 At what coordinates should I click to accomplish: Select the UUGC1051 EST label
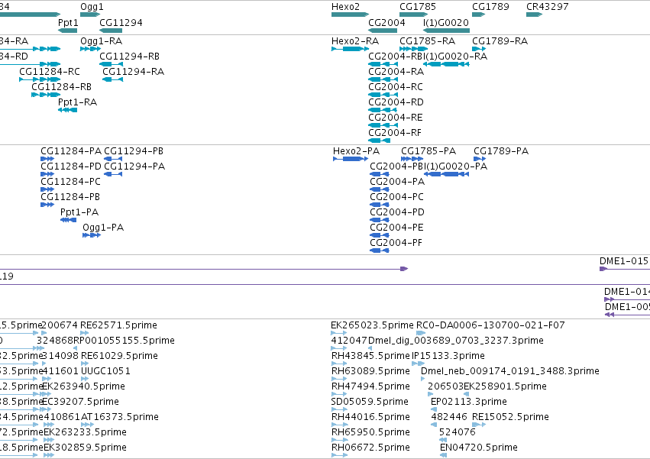tap(105, 371)
